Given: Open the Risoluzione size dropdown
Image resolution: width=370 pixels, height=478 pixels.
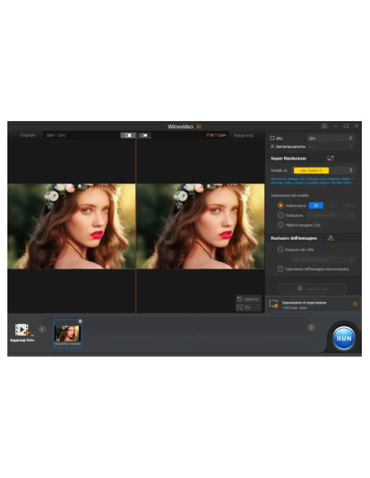Looking at the screenshot, I should click(x=331, y=215).
